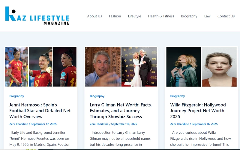
Task: Open the Contact Us page
Action: [226, 16]
